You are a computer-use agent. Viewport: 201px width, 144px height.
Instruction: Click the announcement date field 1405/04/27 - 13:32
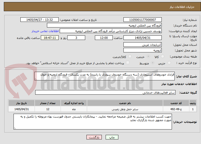(x=40, y=20)
